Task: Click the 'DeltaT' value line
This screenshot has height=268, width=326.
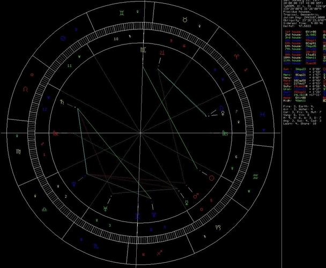Action: pos(297,26)
